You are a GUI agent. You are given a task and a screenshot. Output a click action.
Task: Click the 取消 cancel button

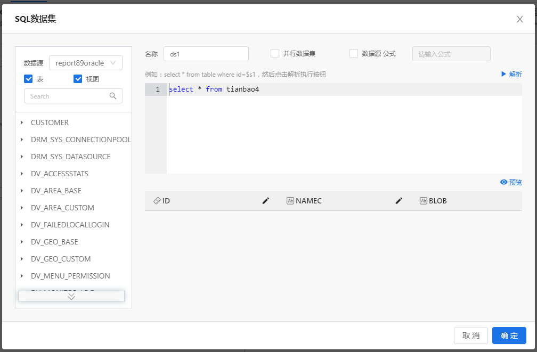[x=470, y=335]
